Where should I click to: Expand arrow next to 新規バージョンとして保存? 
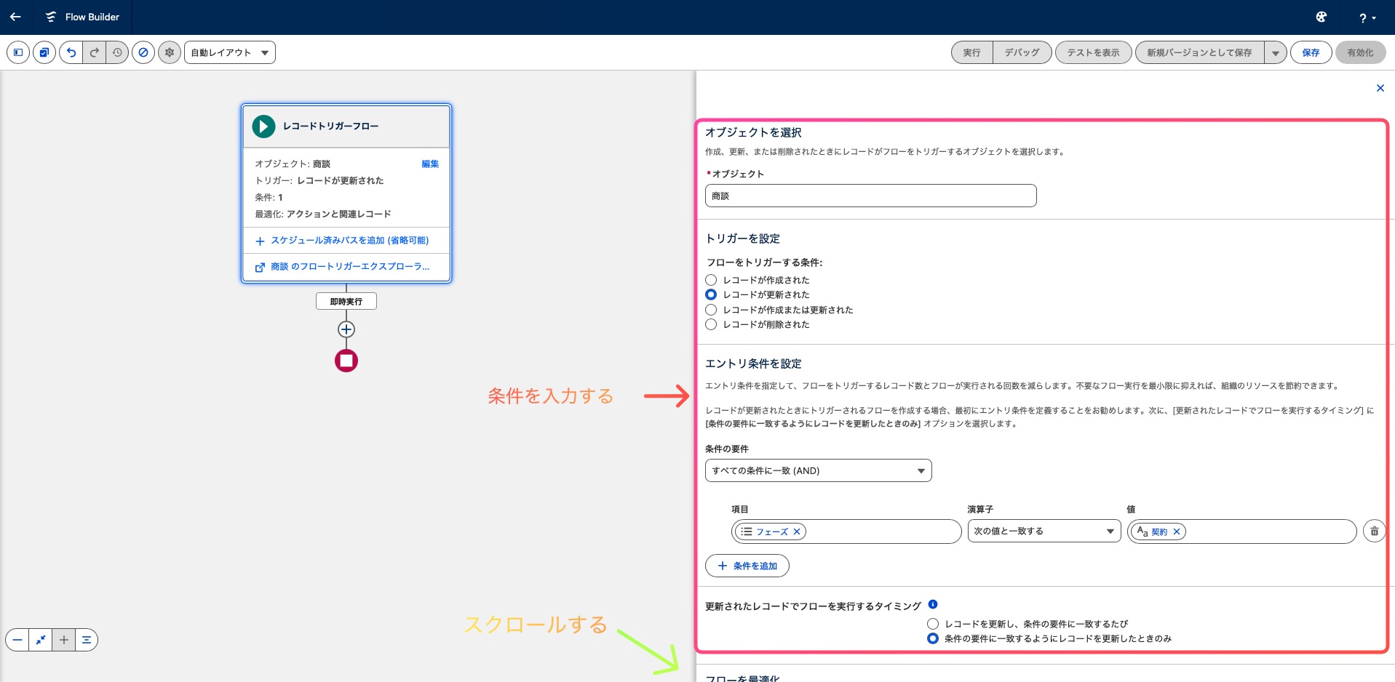pos(1276,52)
